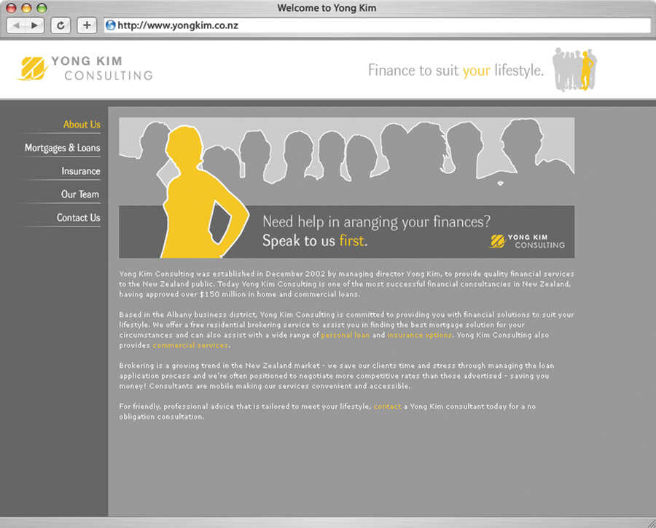The image size is (656, 528).
Task: Click the yellow 'contact' link in the last paragraph
Action: [x=388, y=406]
